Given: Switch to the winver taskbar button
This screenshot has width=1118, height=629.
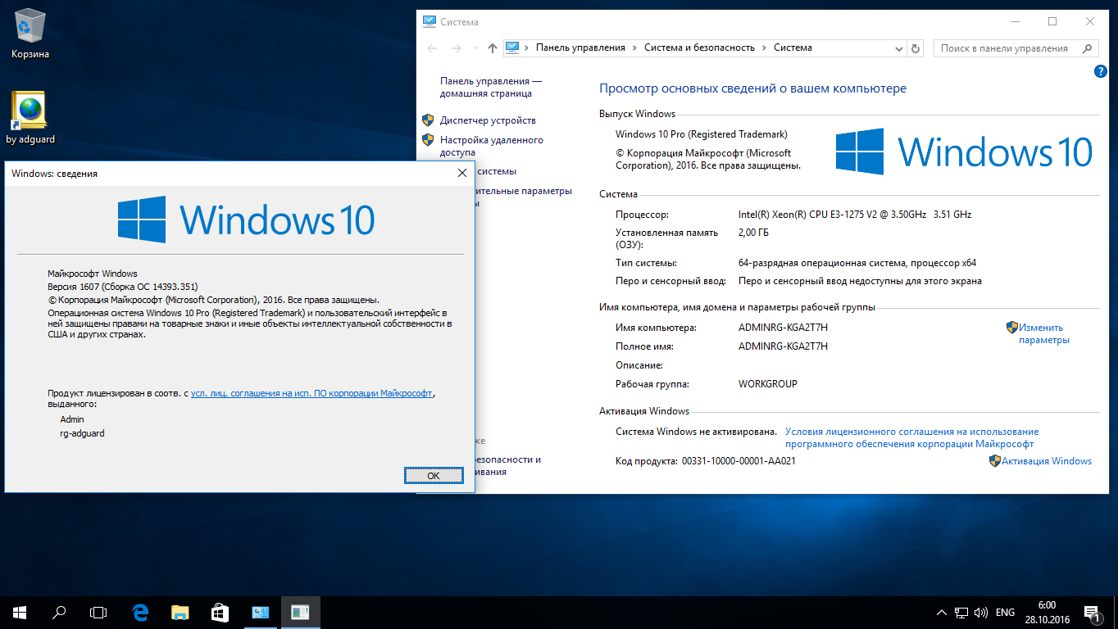Looking at the screenshot, I should tap(300, 612).
